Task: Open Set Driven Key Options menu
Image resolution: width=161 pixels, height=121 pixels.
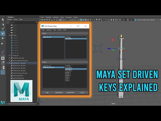Action: (49, 30)
